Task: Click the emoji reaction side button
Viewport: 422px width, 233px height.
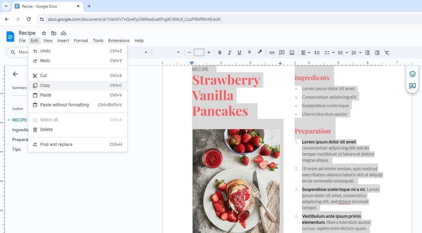Action: pos(413,74)
